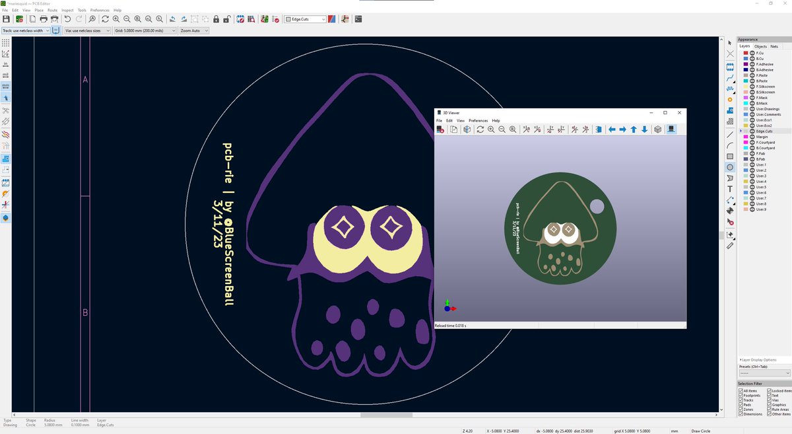
Task: Select the Draw Arc tool
Action: tap(730, 145)
